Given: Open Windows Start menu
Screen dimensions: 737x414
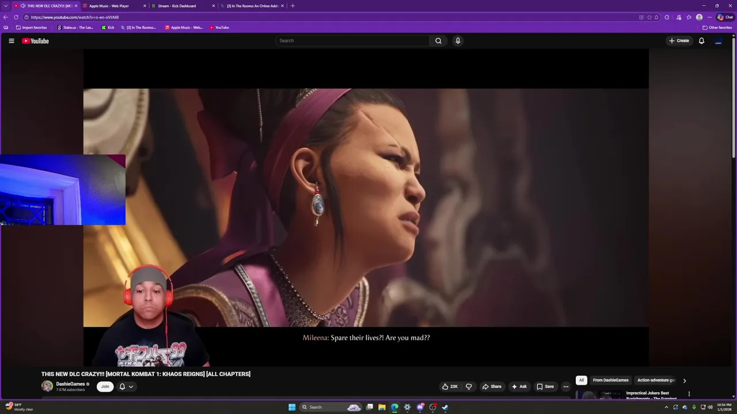Looking at the screenshot, I should [292, 407].
